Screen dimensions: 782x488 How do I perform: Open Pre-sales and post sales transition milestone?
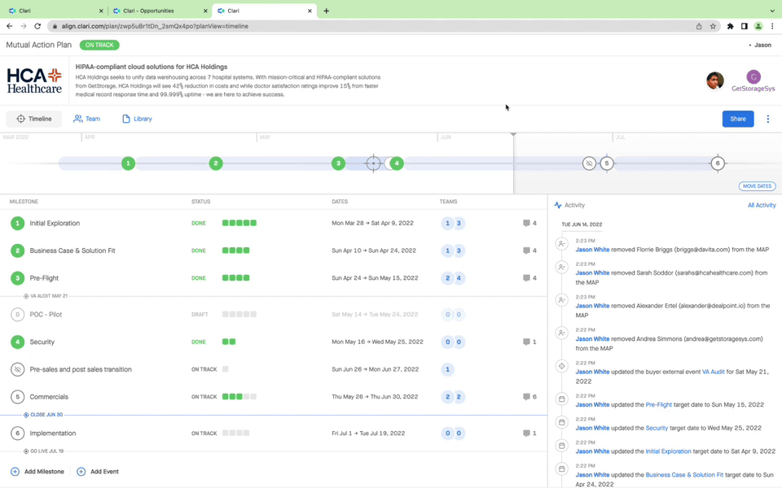(81, 369)
